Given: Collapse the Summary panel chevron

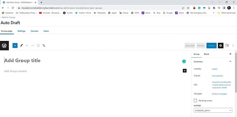Looking at the screenshot, I should coord(230,61).
